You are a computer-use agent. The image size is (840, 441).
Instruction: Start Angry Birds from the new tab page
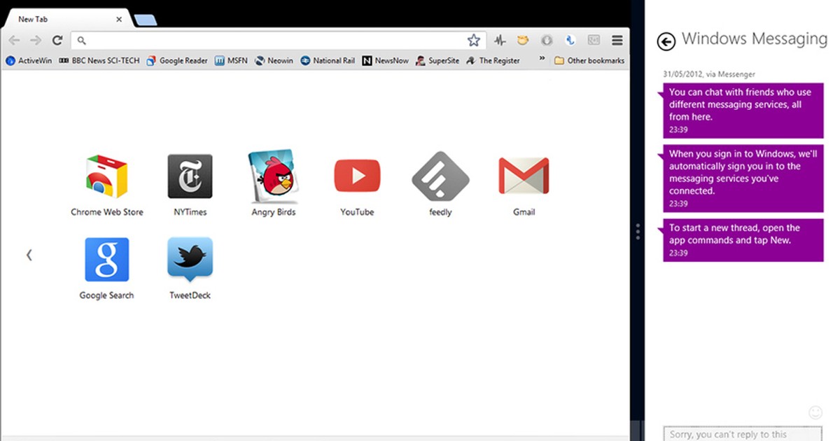[x=273, y=175]
